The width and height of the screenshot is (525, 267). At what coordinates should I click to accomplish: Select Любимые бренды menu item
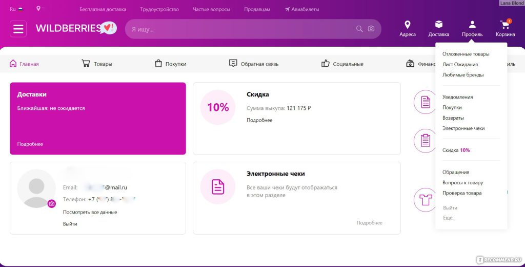(463, 75)
